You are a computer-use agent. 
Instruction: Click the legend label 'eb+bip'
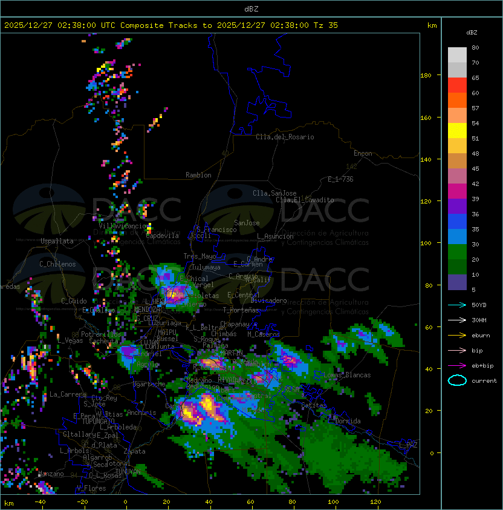click(482, 366)
